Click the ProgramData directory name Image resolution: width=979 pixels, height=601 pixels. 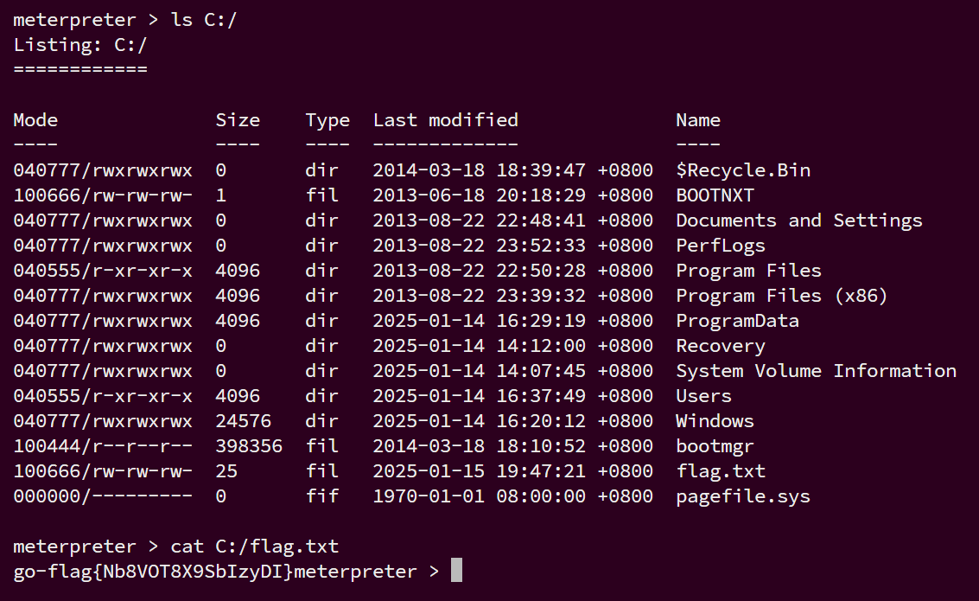pos(737,321)
